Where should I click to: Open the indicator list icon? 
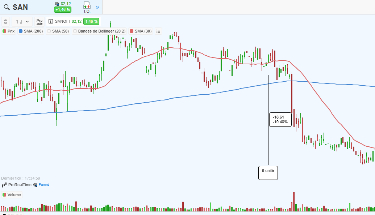pos(158,31)
